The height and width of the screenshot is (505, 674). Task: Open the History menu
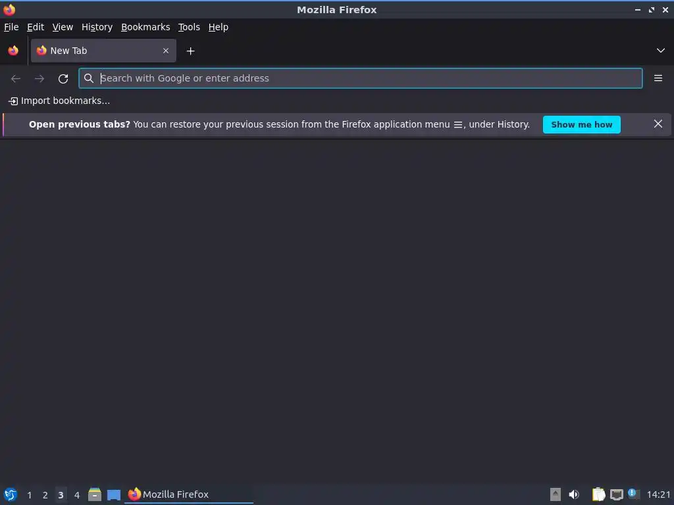97,27
